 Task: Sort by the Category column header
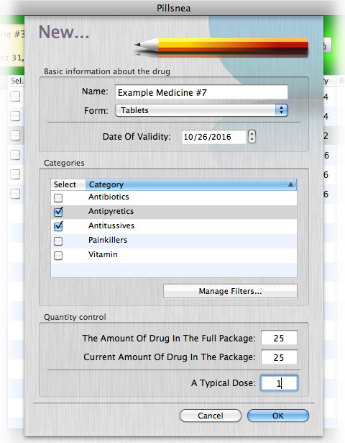[x=191, y=184]
